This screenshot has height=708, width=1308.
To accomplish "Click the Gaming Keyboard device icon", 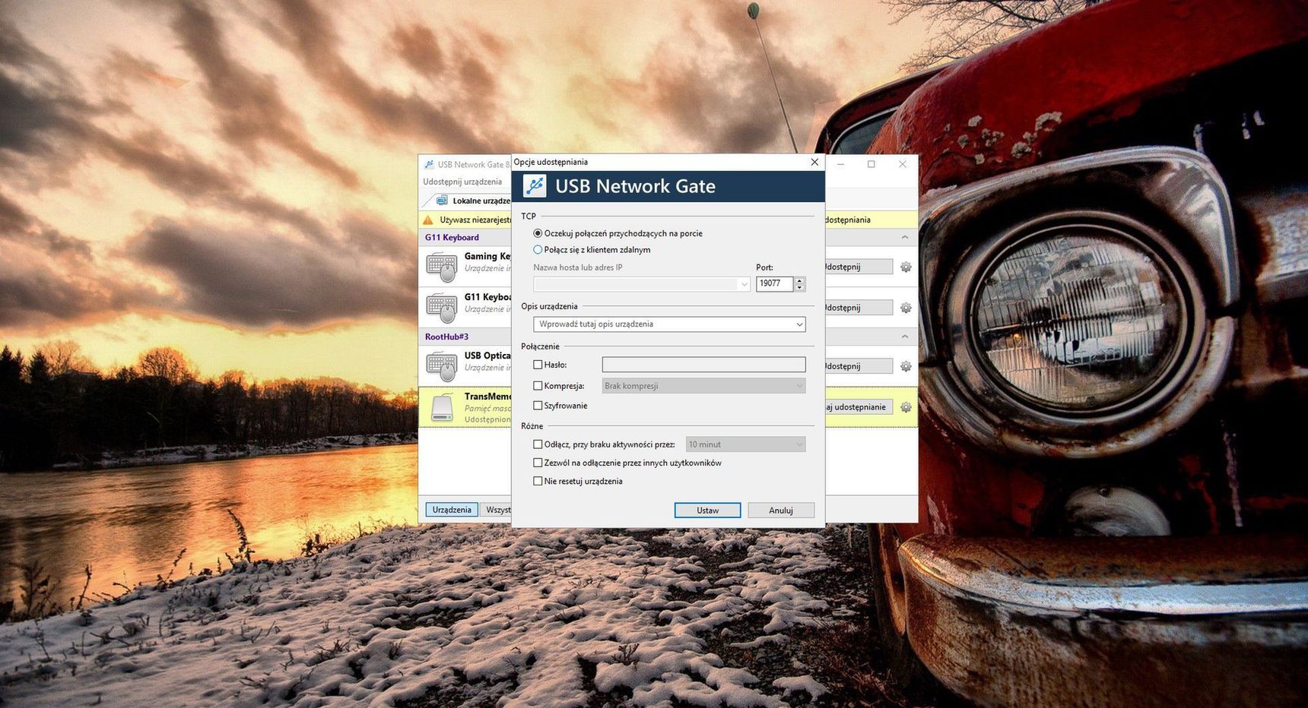I will click(x=442, y=267).
